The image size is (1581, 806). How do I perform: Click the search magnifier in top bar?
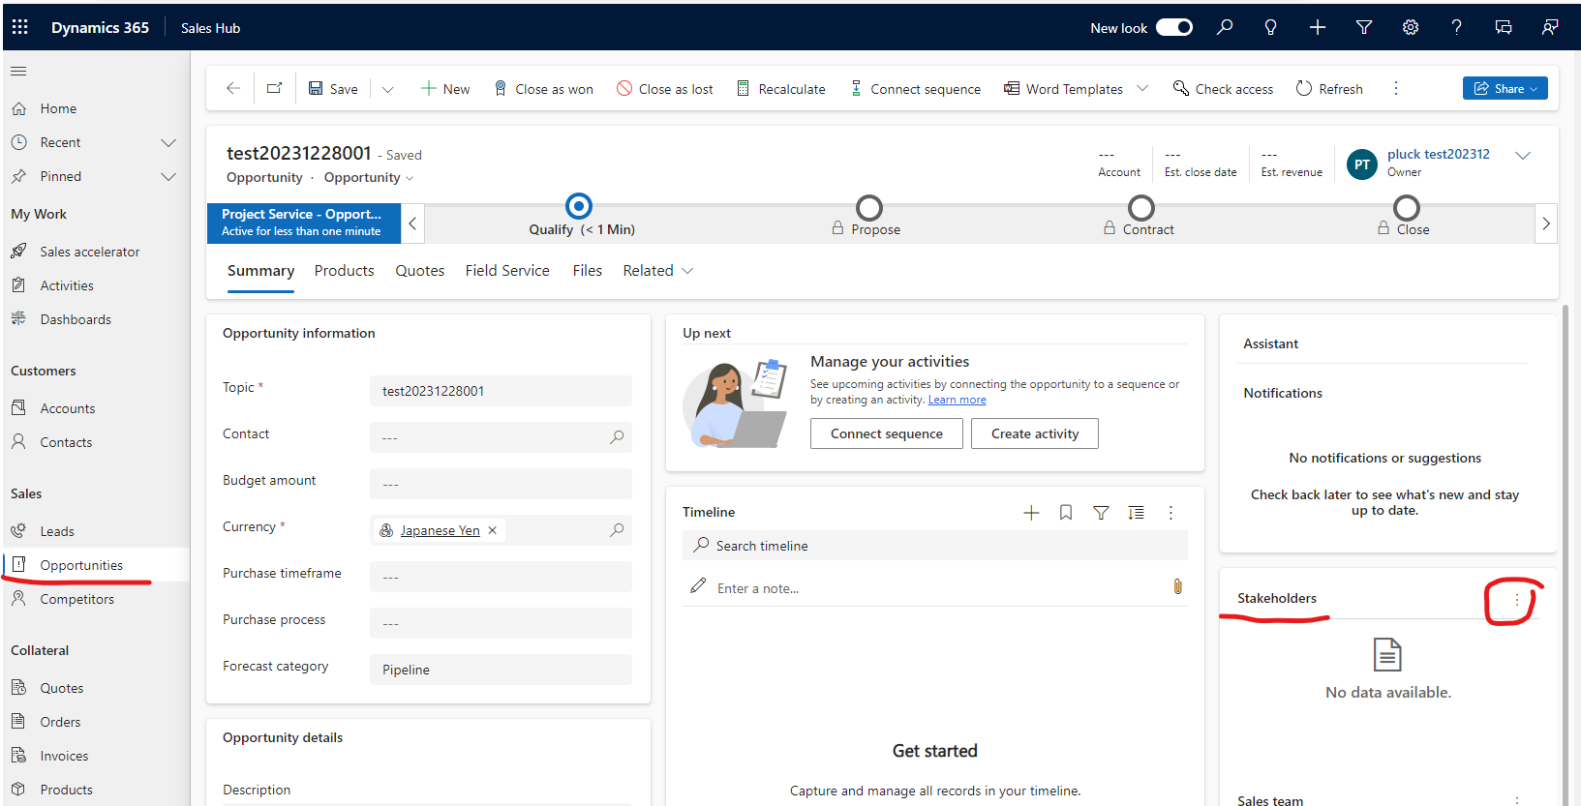[x=1225, y=27]
